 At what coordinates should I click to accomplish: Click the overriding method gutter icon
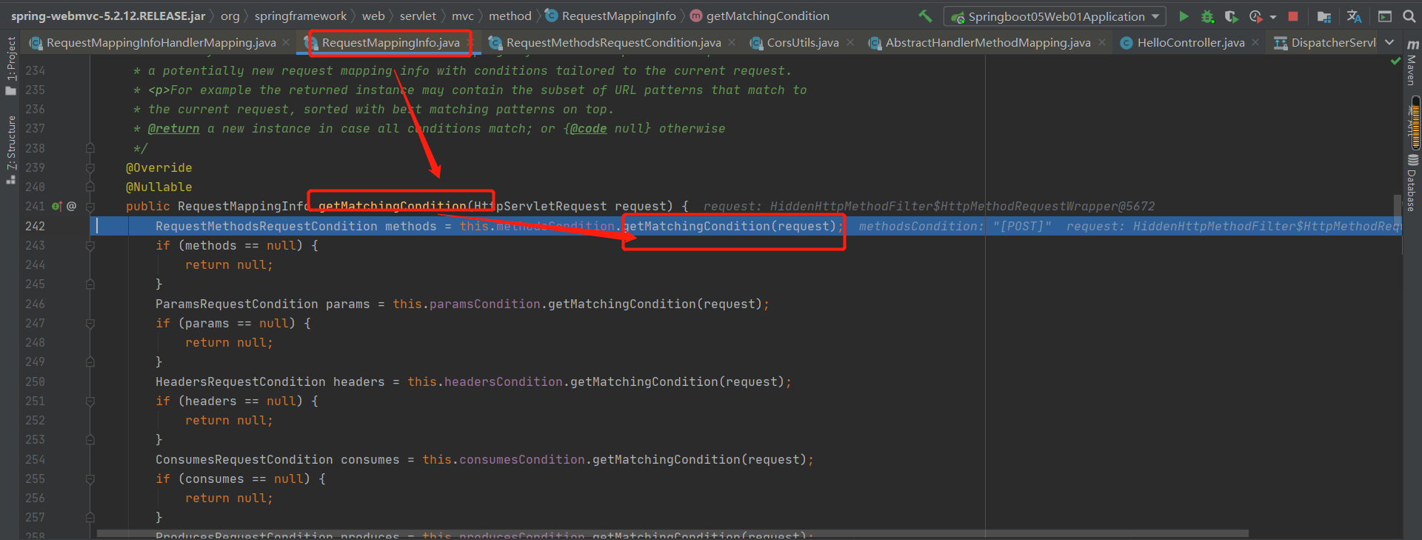[57, 207]
